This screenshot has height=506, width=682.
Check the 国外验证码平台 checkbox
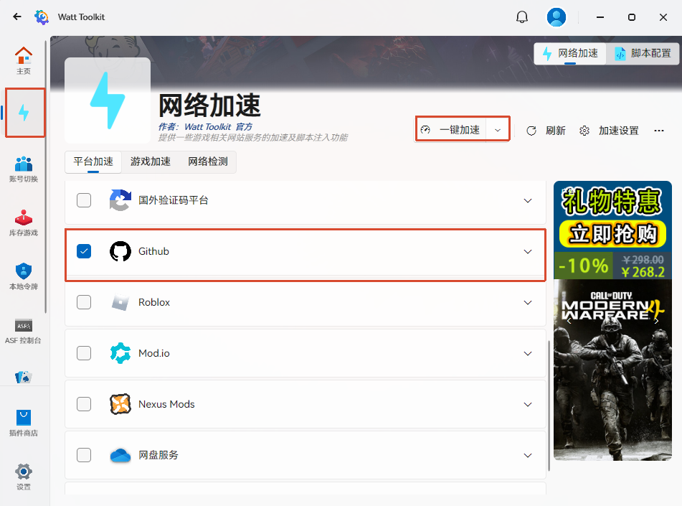point(84,200)
